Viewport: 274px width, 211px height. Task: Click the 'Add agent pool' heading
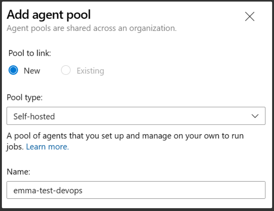tap(49, 15)
